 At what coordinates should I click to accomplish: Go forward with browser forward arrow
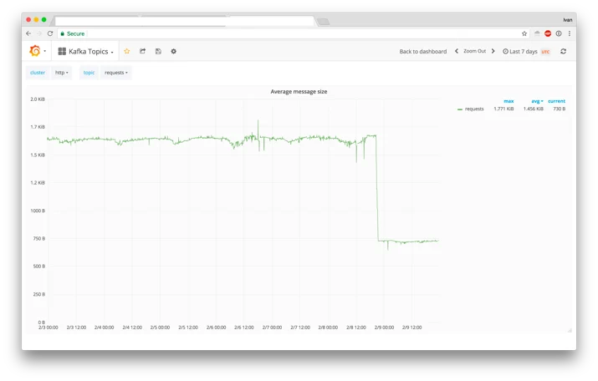(x=39, y=33)
